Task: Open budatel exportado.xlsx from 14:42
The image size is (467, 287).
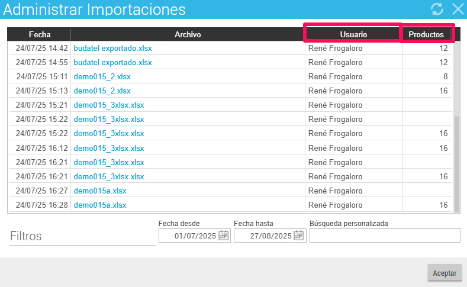Action: [x=112, y=49]
